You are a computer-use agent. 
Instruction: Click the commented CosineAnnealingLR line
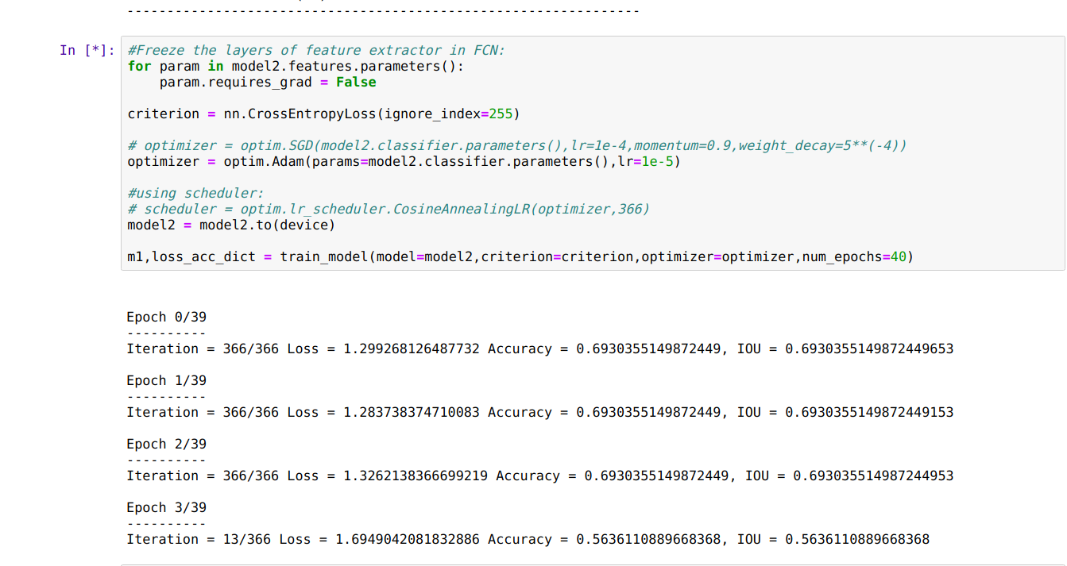389,209
